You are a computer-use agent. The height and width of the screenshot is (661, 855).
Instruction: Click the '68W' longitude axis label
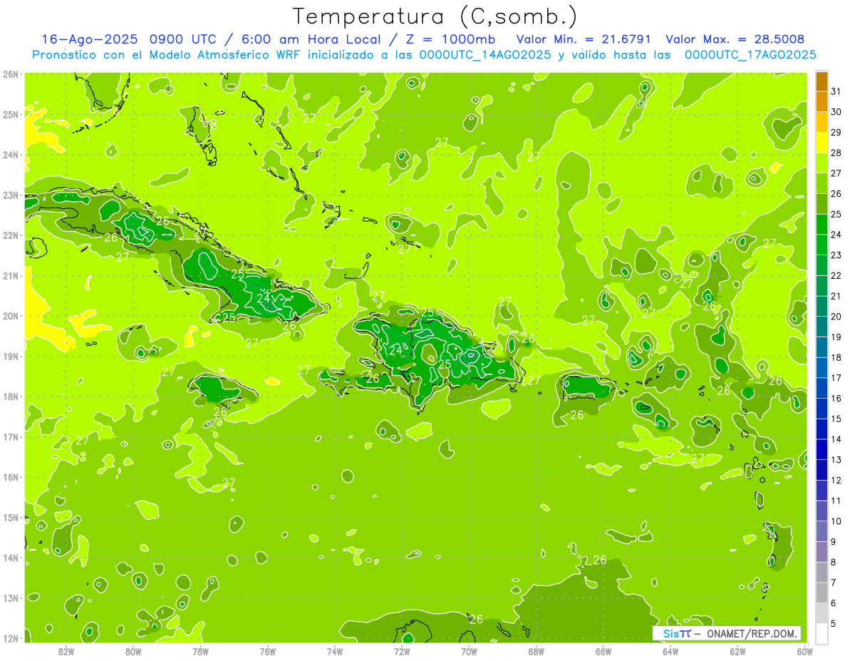coord(537,651)
